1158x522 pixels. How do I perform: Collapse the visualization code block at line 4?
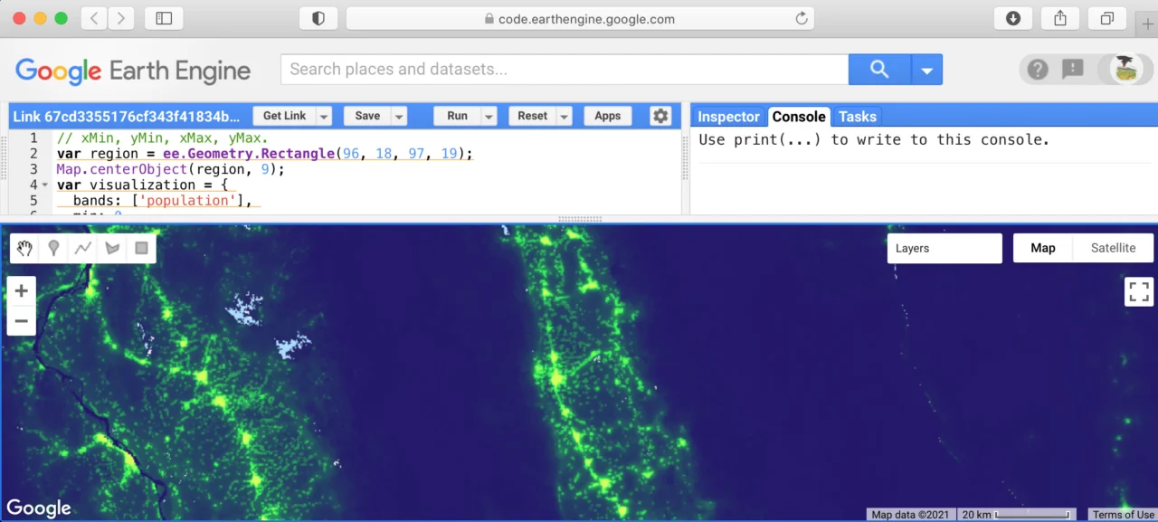pyautogui.click(x=45, y=185)
